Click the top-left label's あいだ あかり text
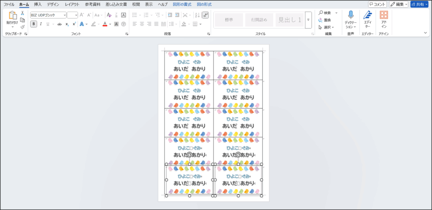 tap(189, 69)
